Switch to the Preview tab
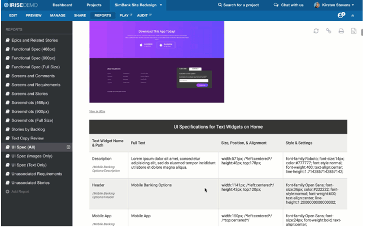Image resolution: width=366 pixels, height=228 pixels. [x=33, y=15]
